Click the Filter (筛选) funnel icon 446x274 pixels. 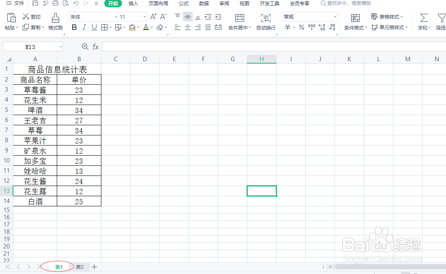[x=442, y=18]
